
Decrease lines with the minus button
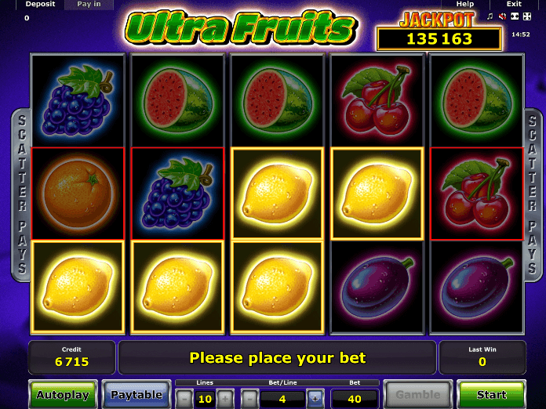click(184, 399)
